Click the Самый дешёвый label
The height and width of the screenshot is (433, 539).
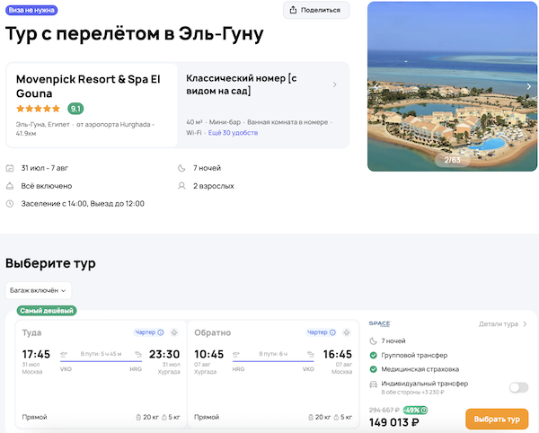pyautogui.click(x=47, y=311)
